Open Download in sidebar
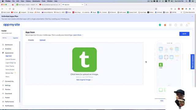 (8, 94)
